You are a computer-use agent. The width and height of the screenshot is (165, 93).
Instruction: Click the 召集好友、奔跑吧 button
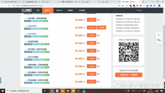[129, 75]
